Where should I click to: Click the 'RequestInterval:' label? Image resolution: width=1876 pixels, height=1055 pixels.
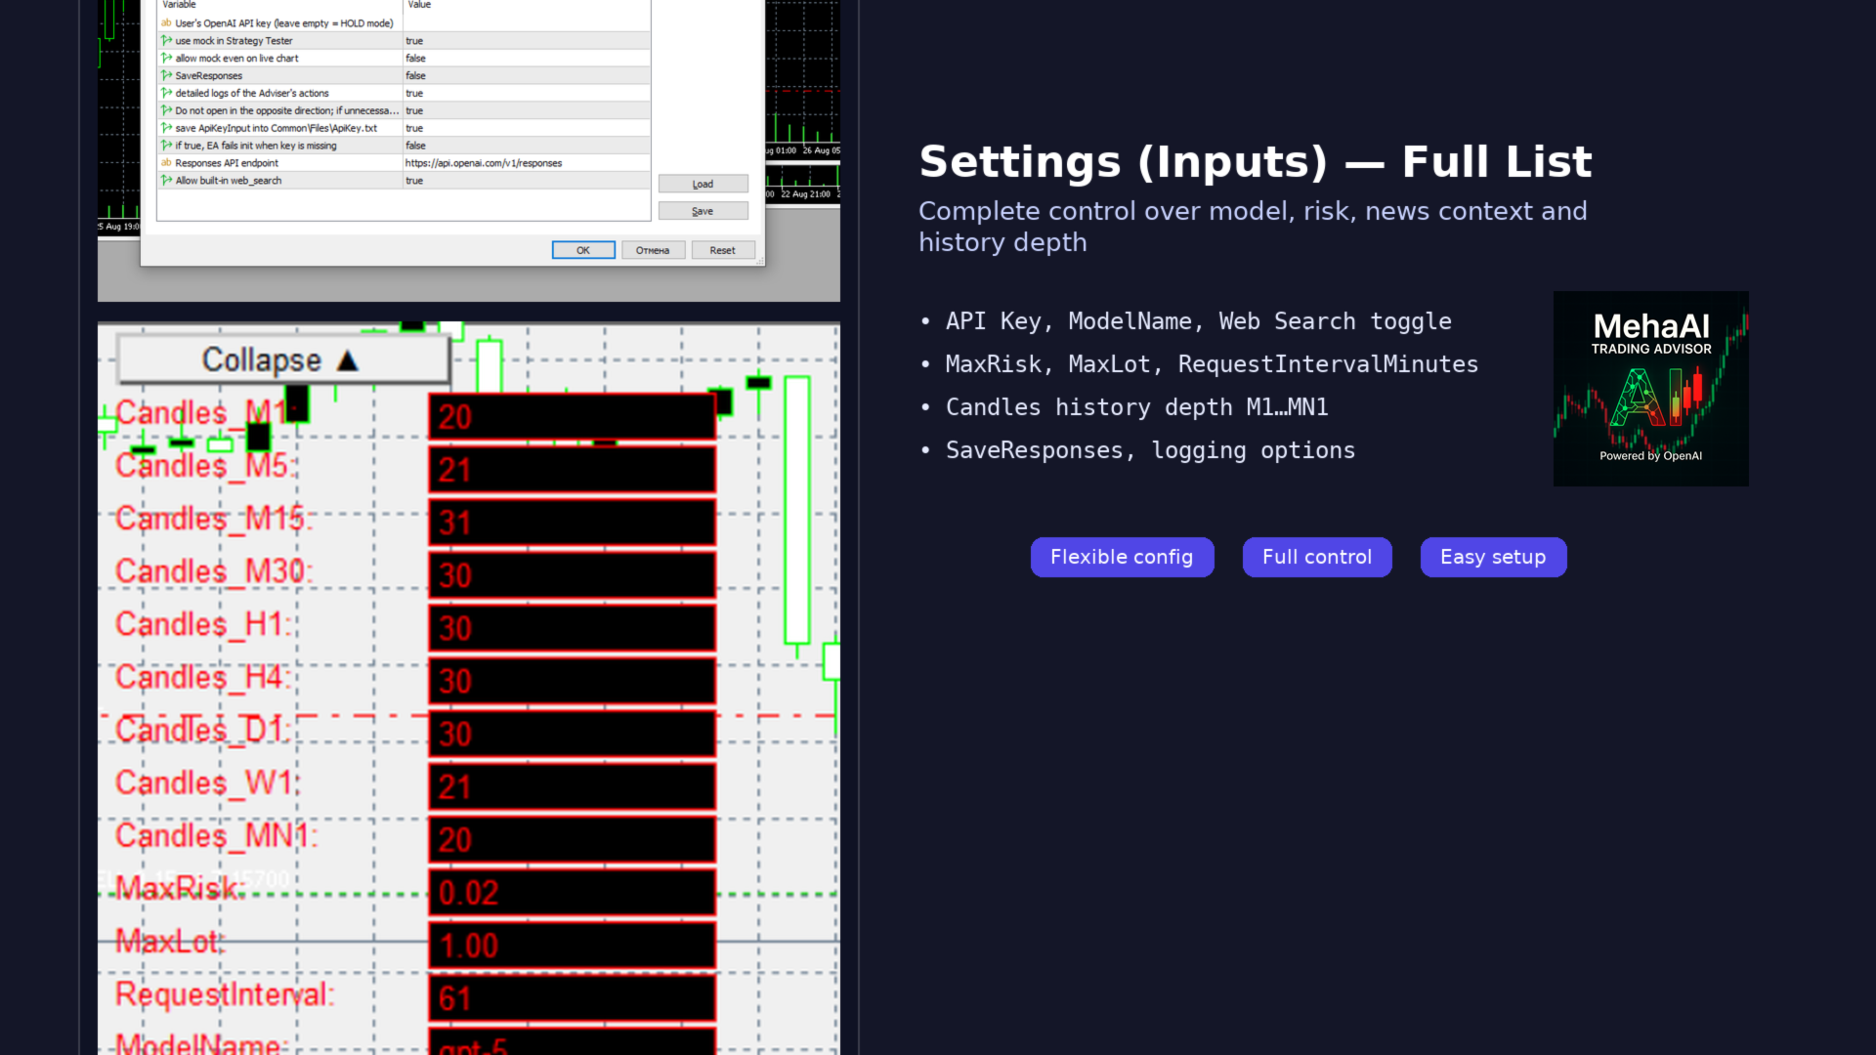click(225, 994)
